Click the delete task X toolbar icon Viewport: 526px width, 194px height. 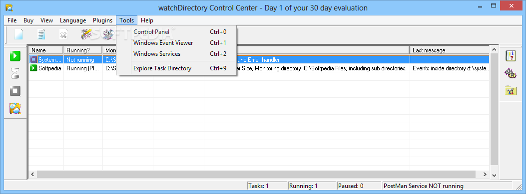[x=63, y=34]
